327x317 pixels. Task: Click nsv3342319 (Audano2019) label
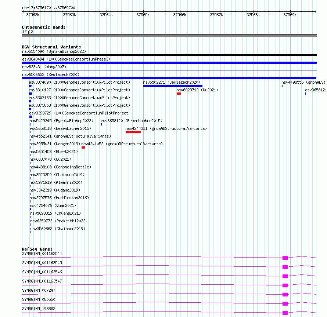pos(55,190)
